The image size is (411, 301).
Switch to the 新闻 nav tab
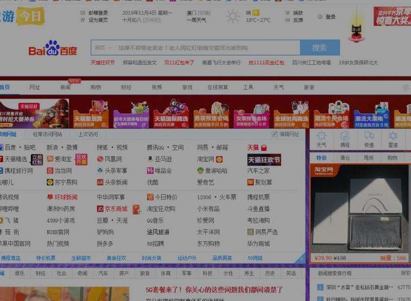(65, 87)
